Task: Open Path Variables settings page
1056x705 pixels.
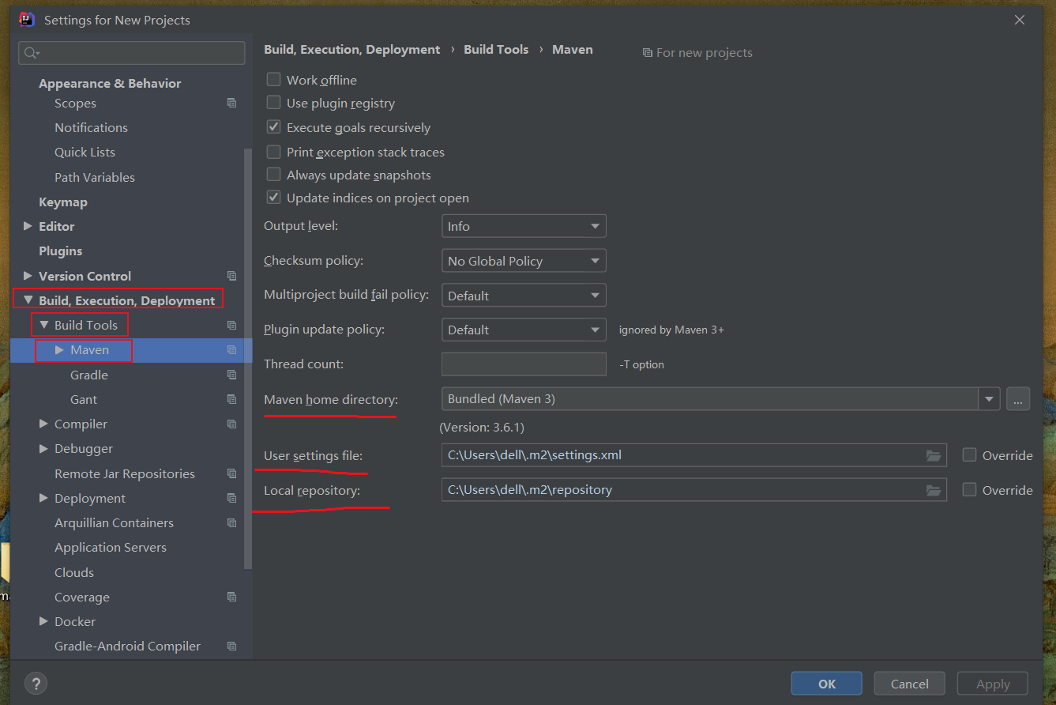Action: (x=95, y=177)
